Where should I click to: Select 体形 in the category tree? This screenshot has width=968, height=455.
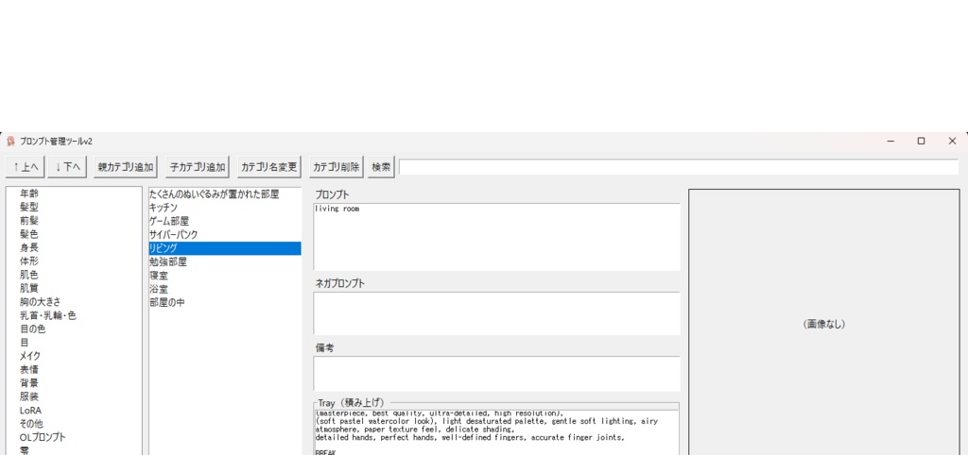(29, 261)
